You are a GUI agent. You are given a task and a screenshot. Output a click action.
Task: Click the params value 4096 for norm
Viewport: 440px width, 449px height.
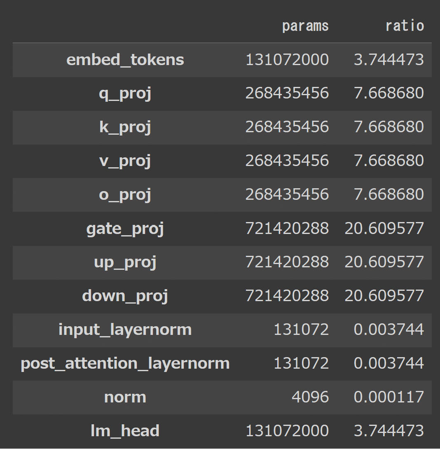coord(310,397)
